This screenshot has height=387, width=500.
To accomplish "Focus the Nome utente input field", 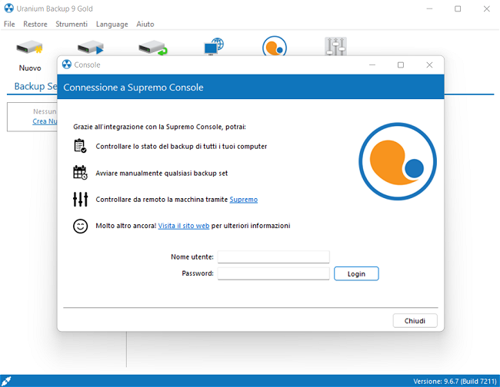I will click(x=274, y=256).
